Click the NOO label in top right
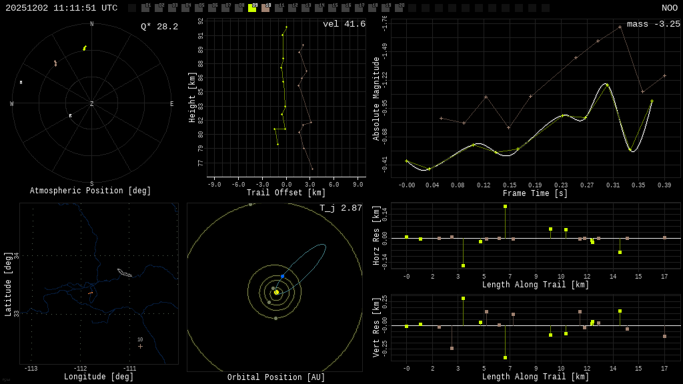683x384 pixels. (669, 8)
